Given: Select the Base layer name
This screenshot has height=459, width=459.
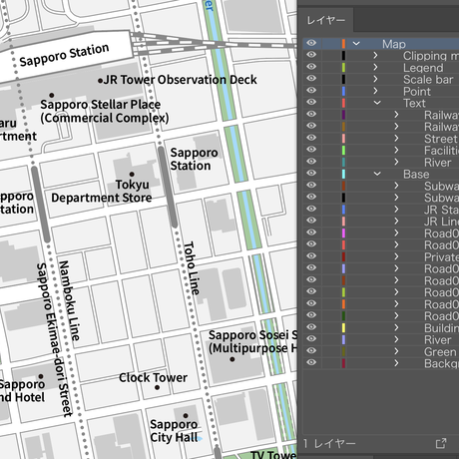Looking at the screenshot, I should click(x=416, y=174).
